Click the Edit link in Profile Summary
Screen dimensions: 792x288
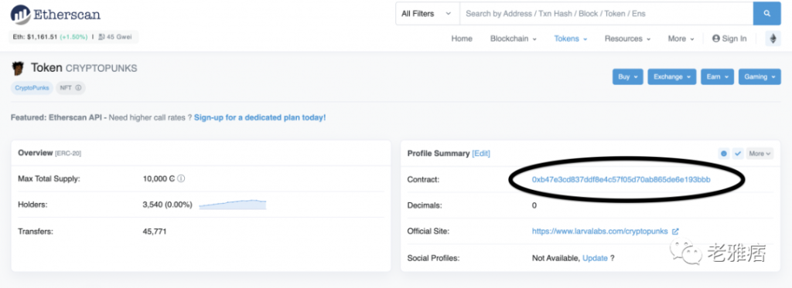(x=481, y=154)
